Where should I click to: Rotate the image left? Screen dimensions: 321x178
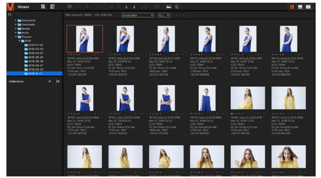[x=126, y=7]
